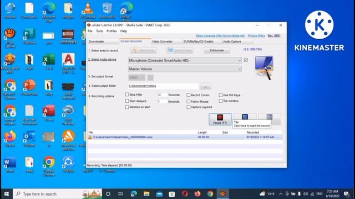
Task: Click the aTube Catcher taskbar button
Action: click(223, 194)
